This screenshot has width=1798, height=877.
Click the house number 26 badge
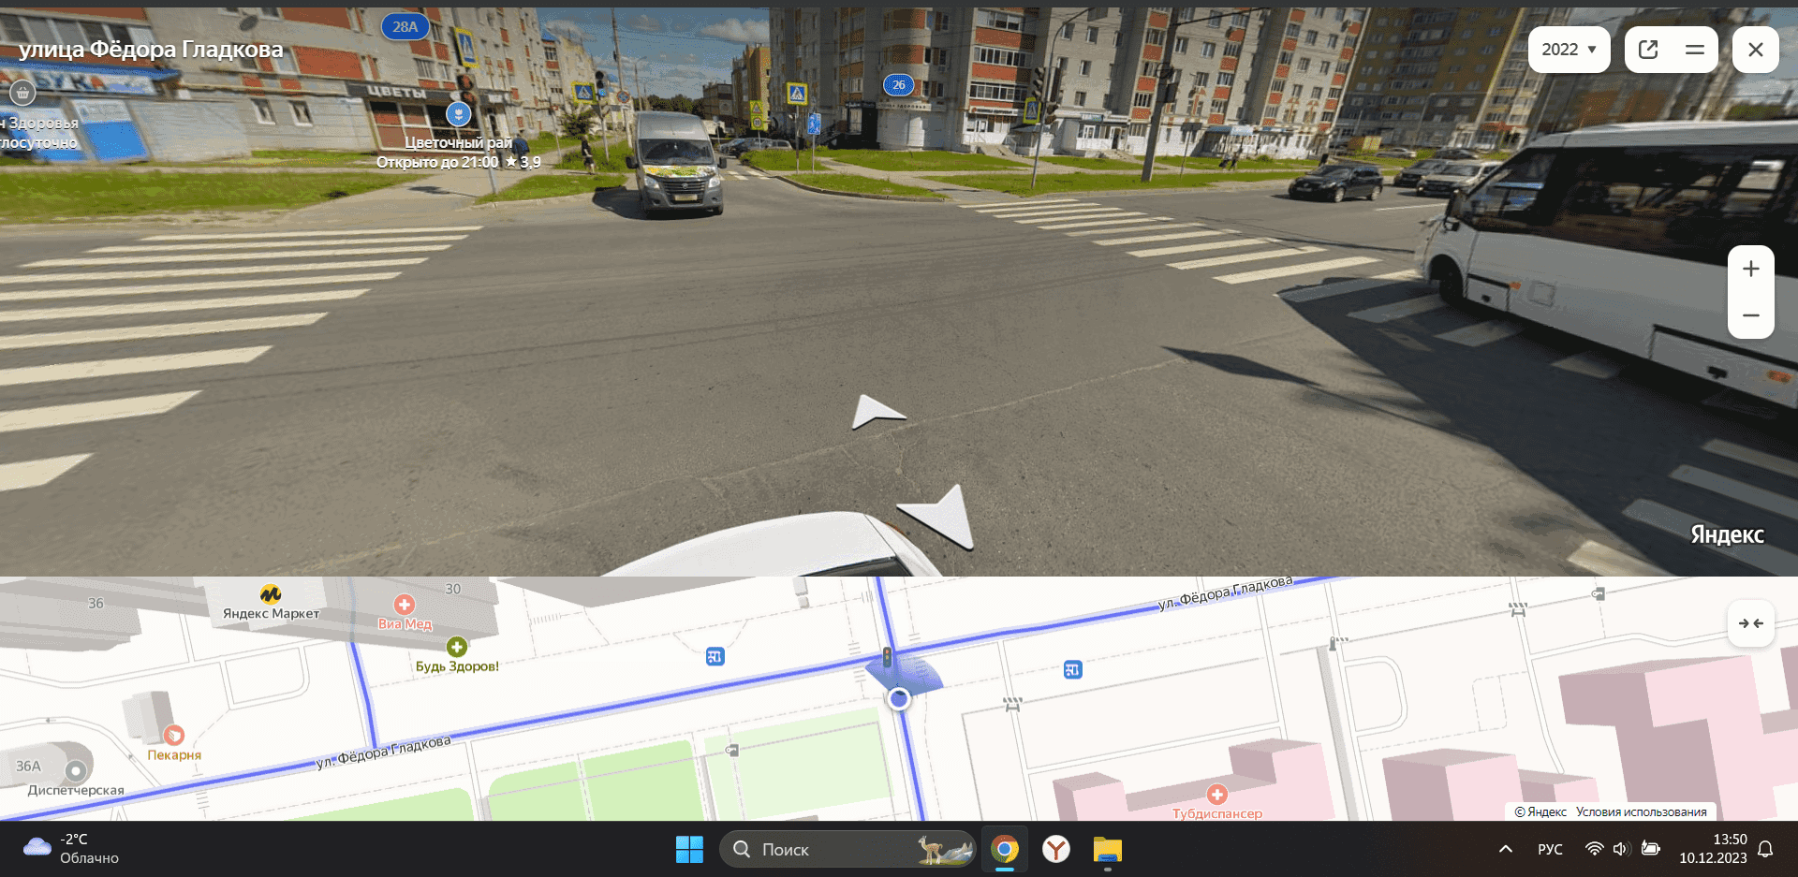pyautogui.click(x=898, y=85)
